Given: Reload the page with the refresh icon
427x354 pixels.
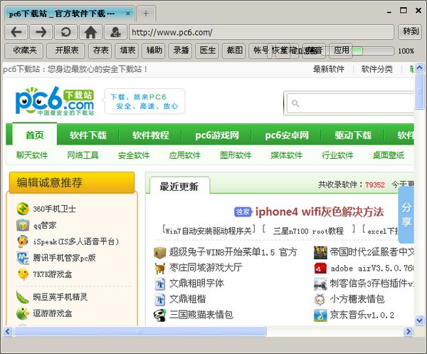Looking at the screenshot, I should point(66,32).
